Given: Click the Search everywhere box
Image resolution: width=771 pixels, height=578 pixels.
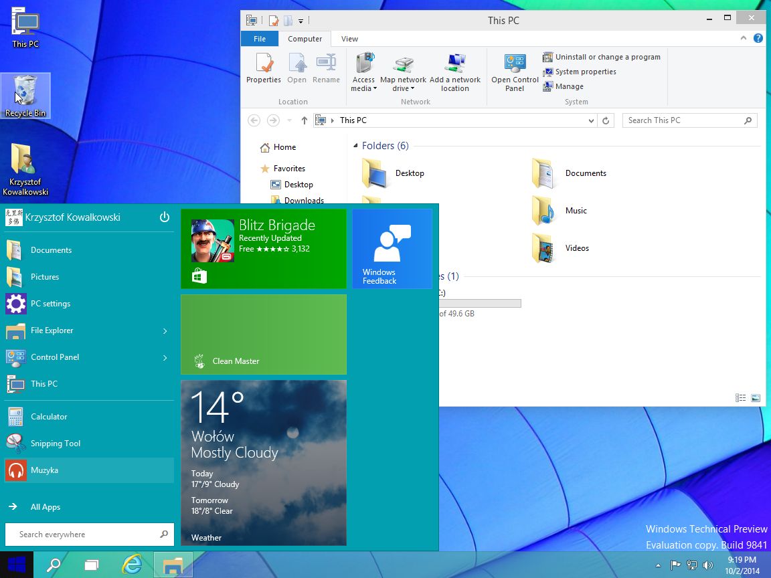Looking at the screenshot, I should [x=90, y=535].
